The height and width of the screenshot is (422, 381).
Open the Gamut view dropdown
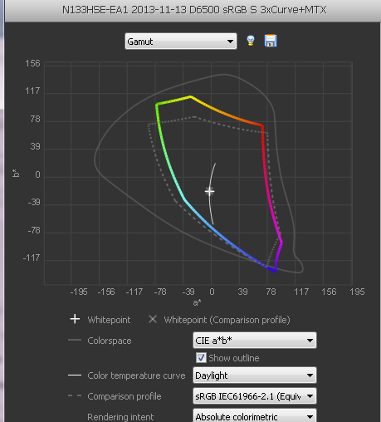(x=181, y=42)
